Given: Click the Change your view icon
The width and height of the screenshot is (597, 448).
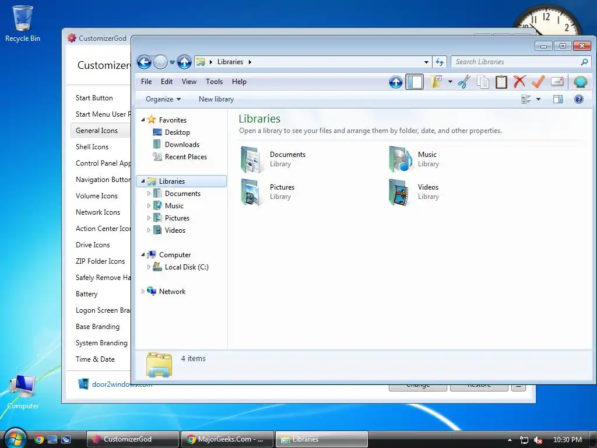Looking at the screenshot, I should click(526, 99).
